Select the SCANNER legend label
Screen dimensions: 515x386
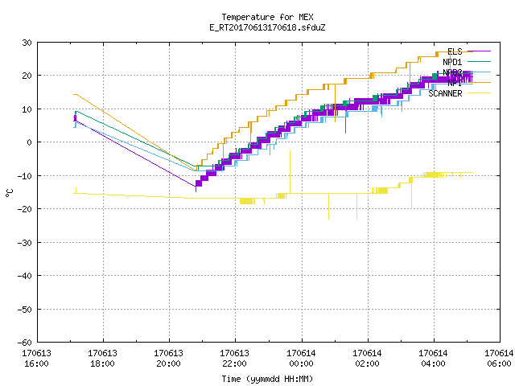(445, 93)
